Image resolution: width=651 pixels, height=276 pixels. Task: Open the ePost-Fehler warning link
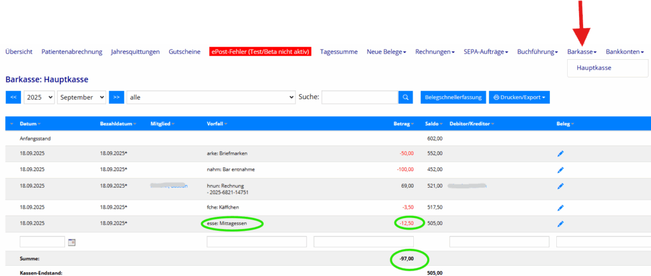(261, 52)
